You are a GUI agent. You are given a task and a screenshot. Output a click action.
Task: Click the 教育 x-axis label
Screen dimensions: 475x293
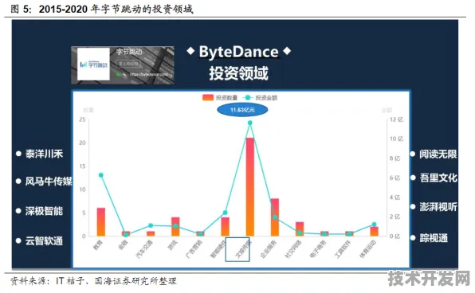tap(98, 245)
